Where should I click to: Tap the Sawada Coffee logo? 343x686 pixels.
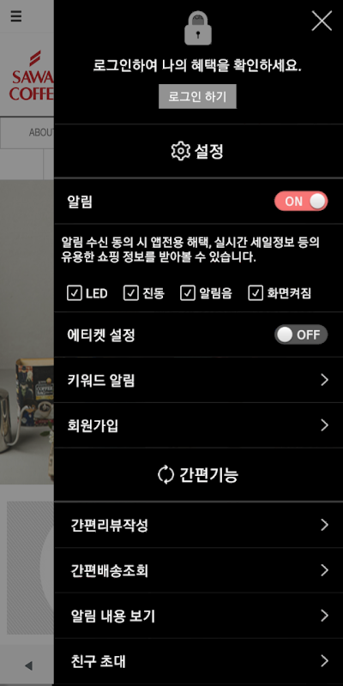tap(32, 76)
